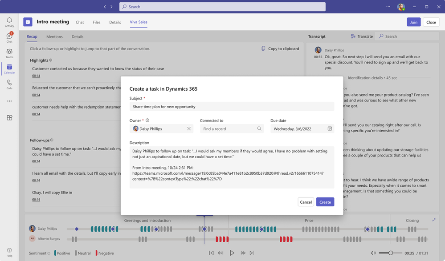
Task: Skip to previous segment
Action: [211, 253]
